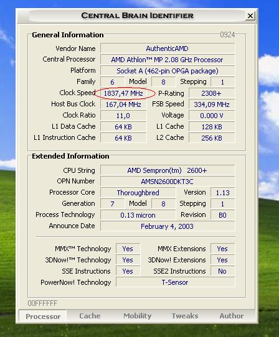Select the 3DNow! Technology Yes value
This screenshot has height=337, width=279.
tap(128, 260)
